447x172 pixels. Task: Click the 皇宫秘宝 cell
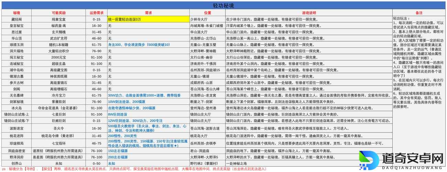(17, 26)
